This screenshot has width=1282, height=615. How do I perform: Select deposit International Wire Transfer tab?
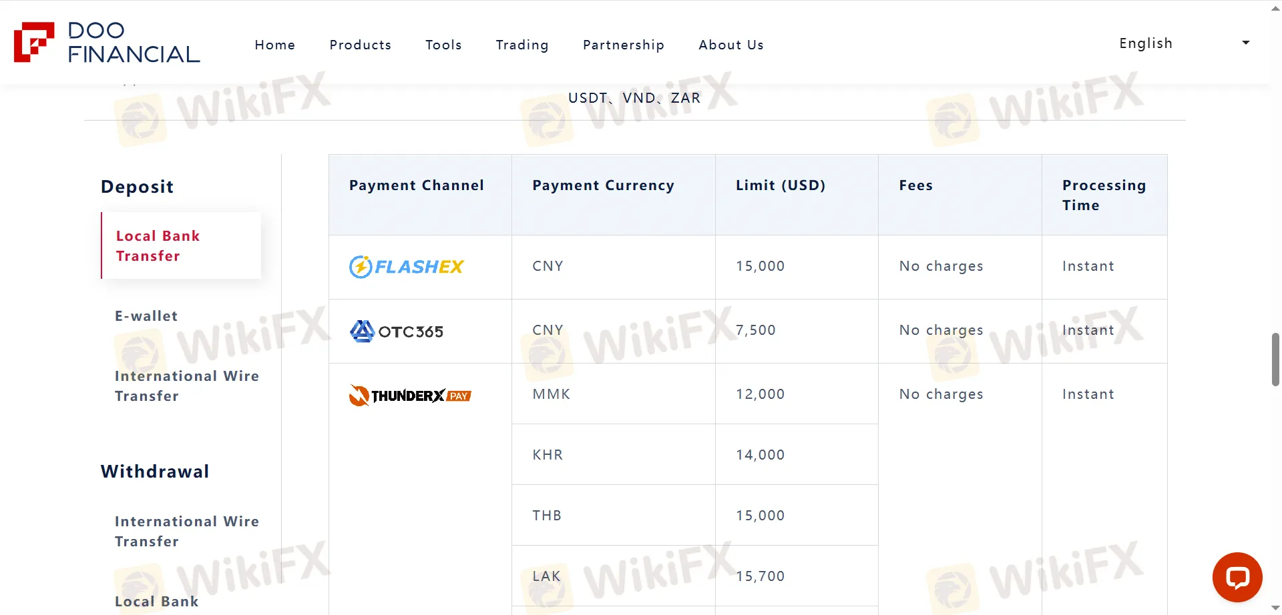pos(186,386)
